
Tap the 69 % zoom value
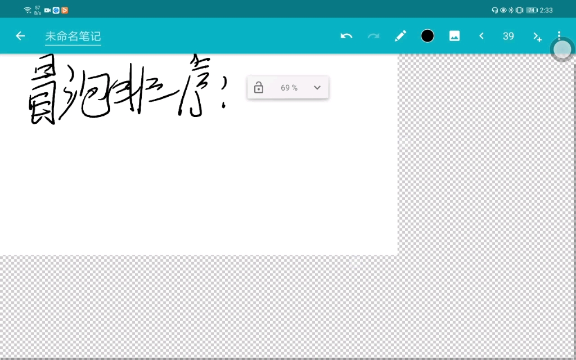point(289,87)
